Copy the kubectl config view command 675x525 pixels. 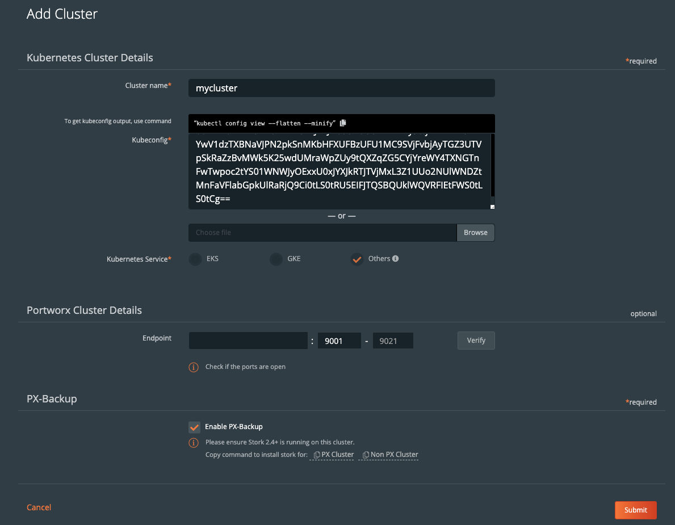[x=343, y=123]
